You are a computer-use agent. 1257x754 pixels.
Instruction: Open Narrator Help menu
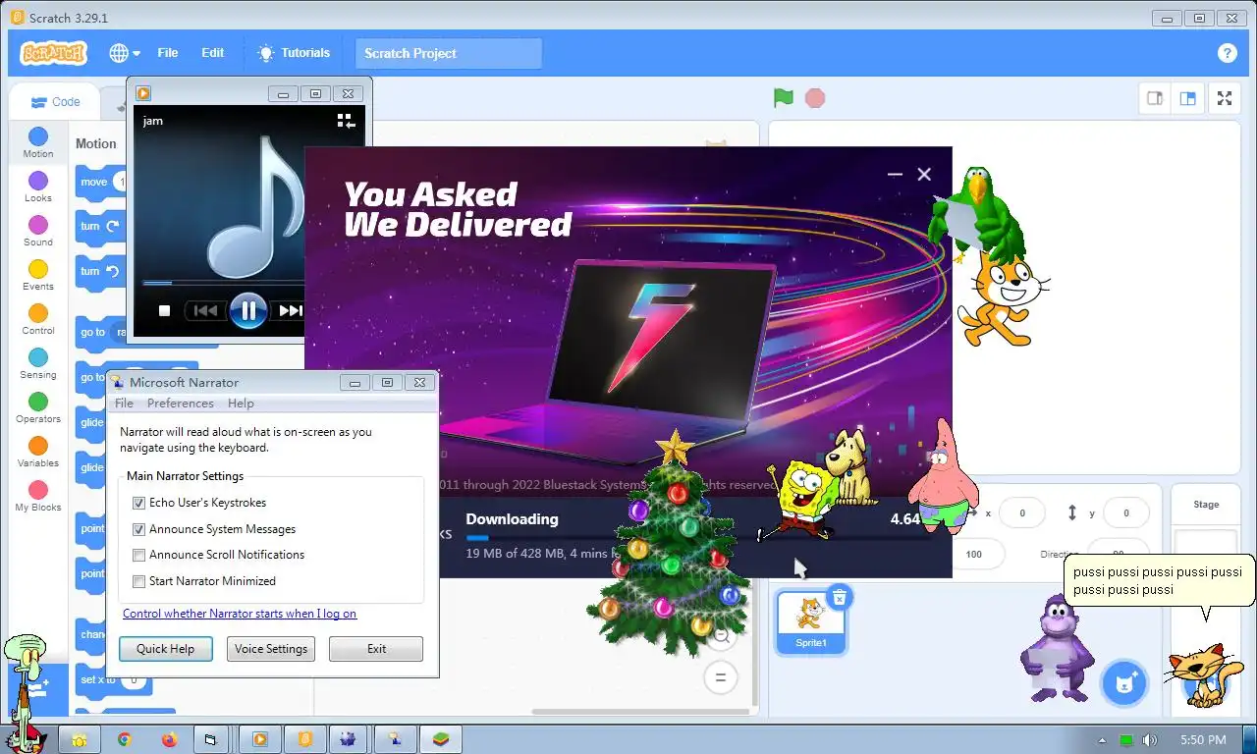(241, 404)
